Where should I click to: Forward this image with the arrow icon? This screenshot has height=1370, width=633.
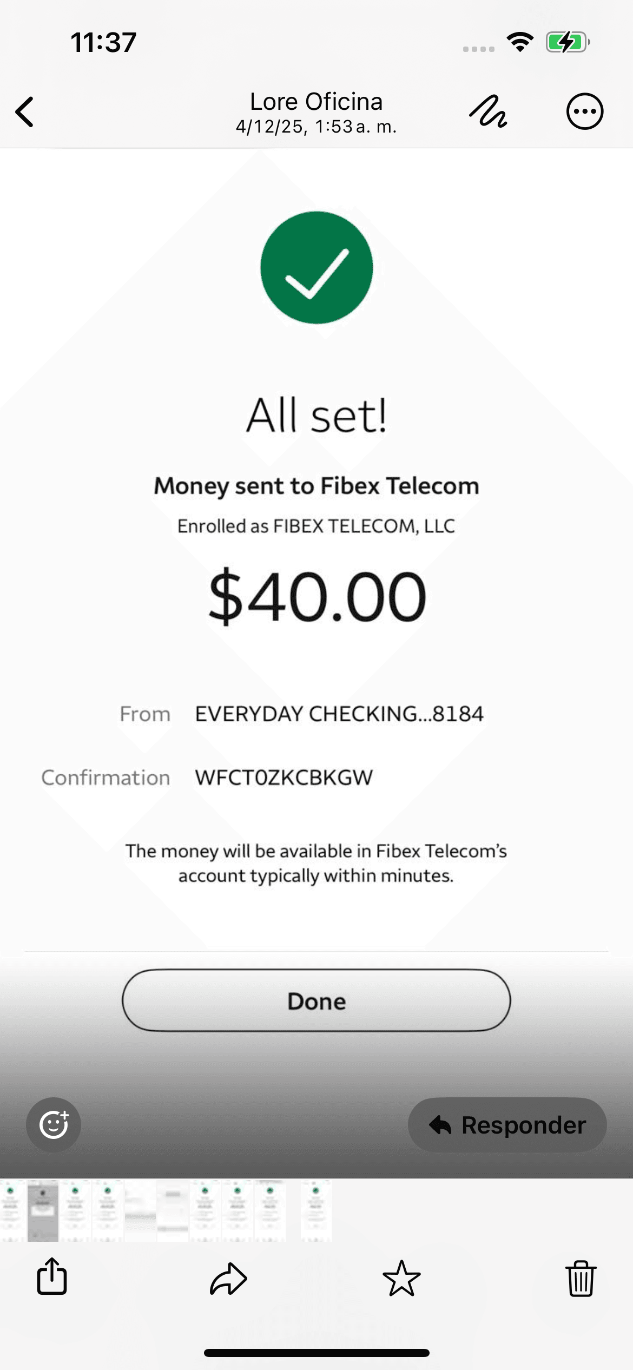(228, 1278)
